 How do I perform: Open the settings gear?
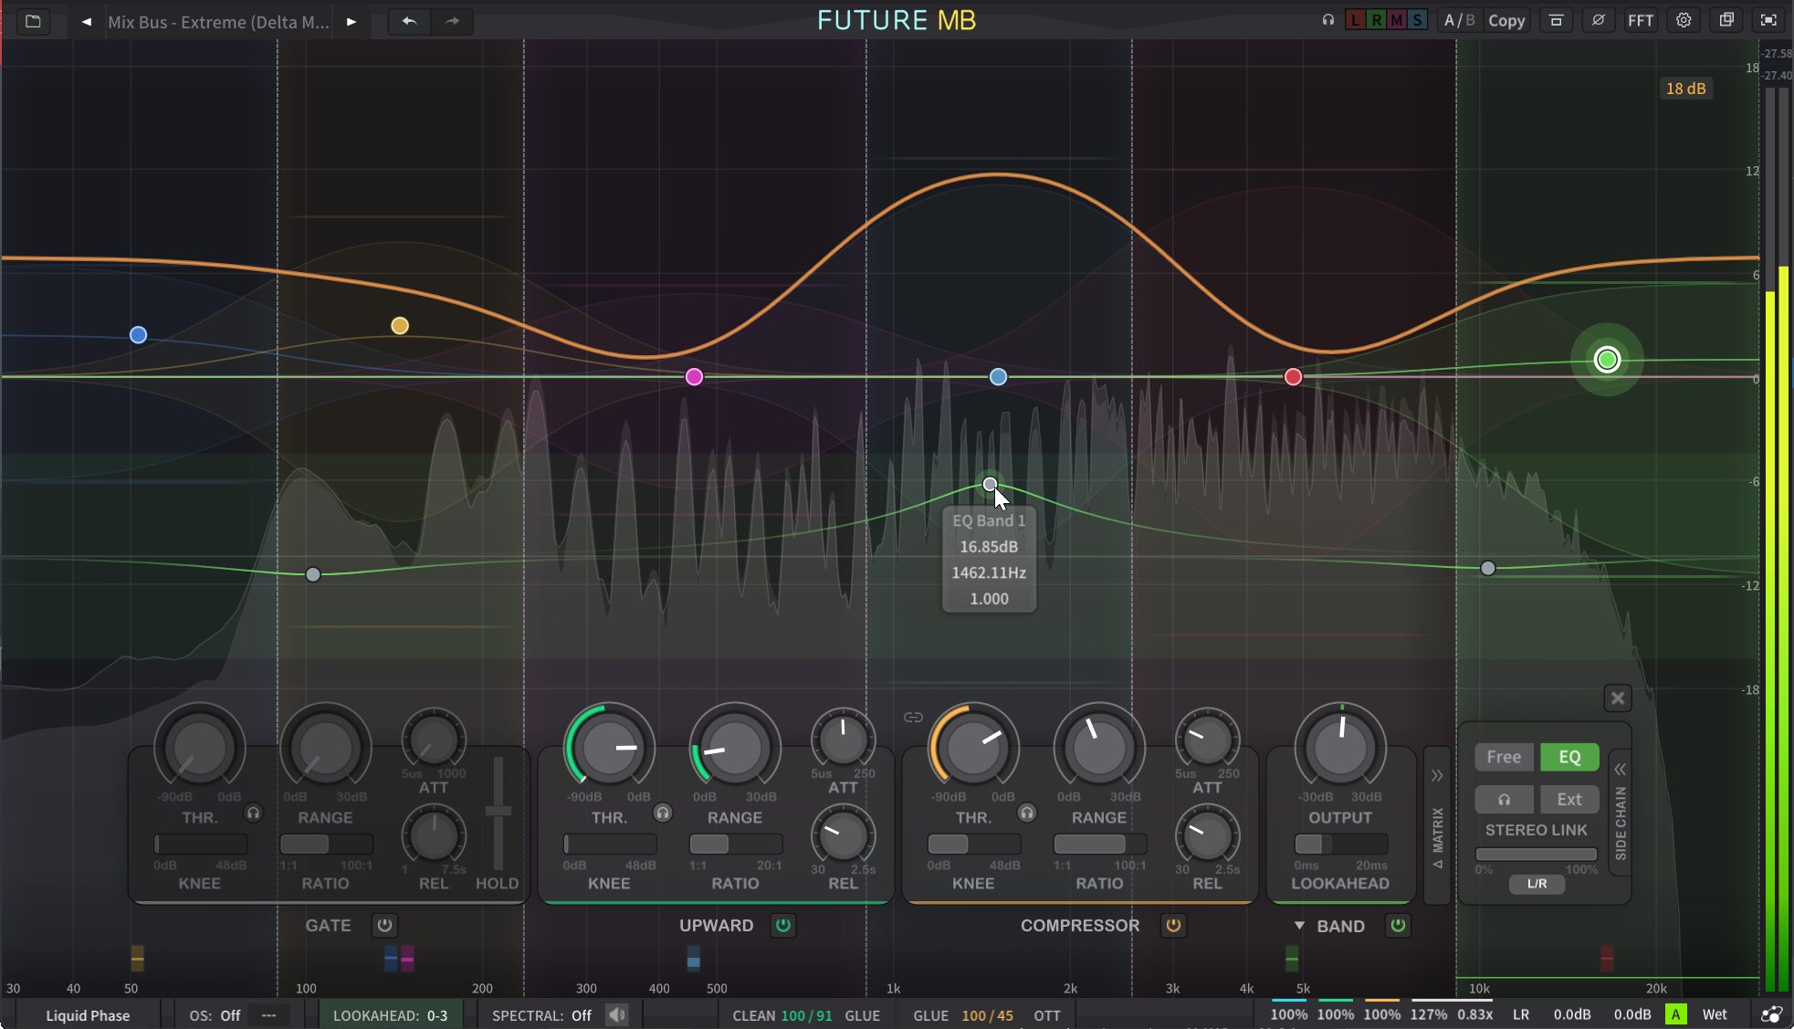(1684, 20)
